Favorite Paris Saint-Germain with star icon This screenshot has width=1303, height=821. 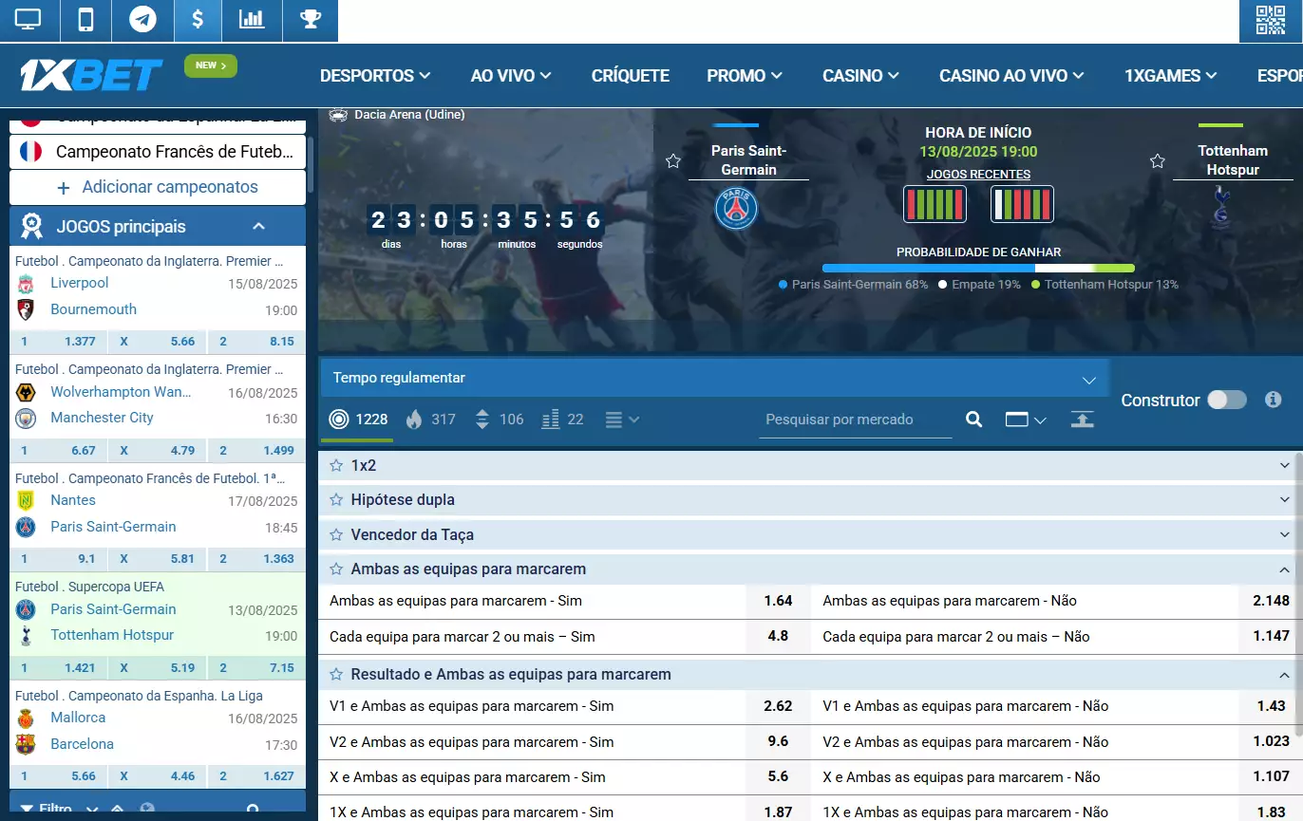(x=673, y=161)
